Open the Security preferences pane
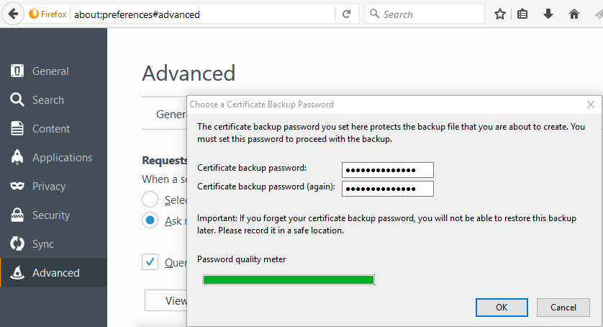 (50, 215)
